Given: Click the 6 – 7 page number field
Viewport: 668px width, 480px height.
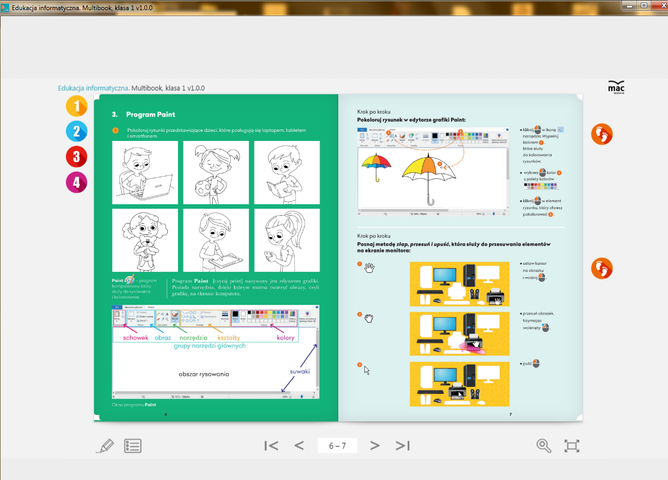Looking at the screenshot, I should tap(337, 446).
